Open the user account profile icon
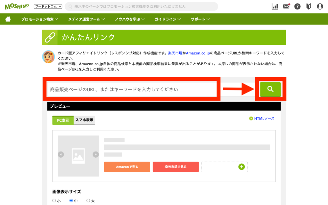This screenshot has height=205, width=328. pos(320,6)
